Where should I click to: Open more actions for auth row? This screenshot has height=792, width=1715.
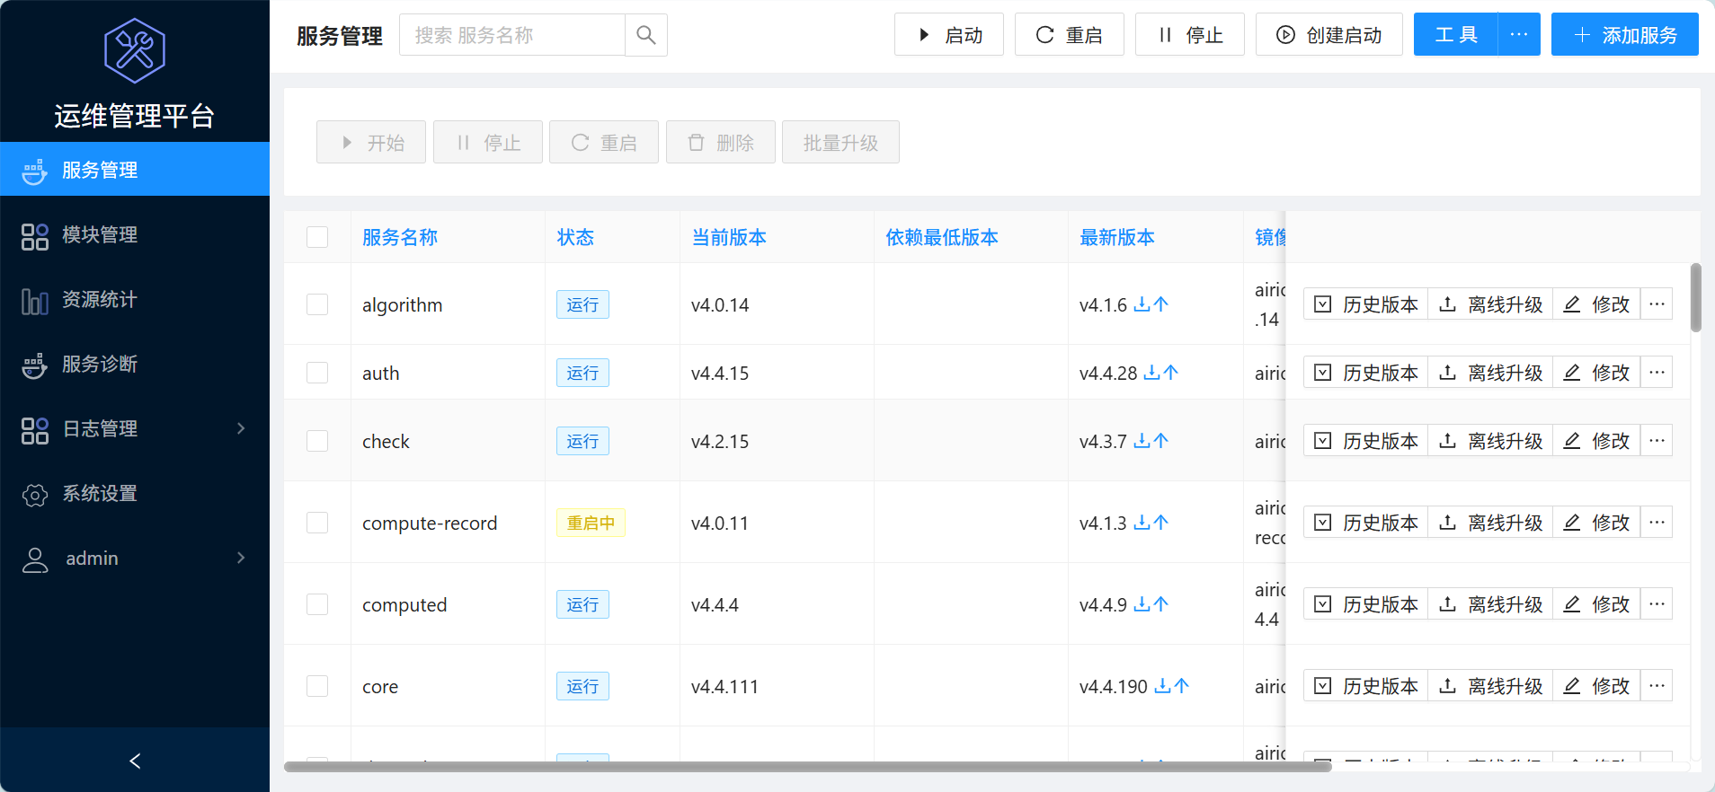tap(1657, 373)
